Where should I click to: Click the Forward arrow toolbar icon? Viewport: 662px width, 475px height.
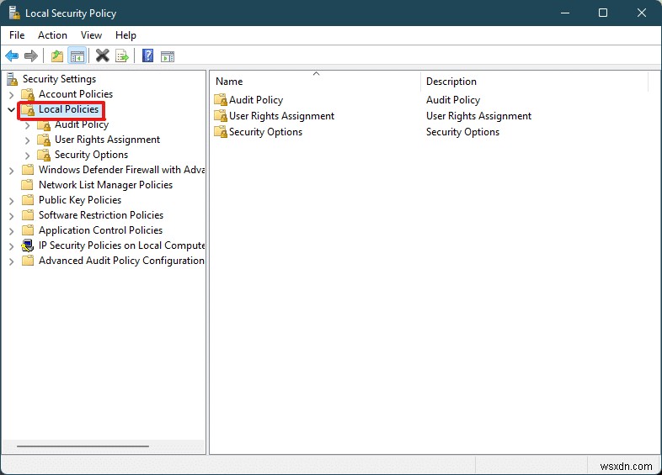[31, 55]
